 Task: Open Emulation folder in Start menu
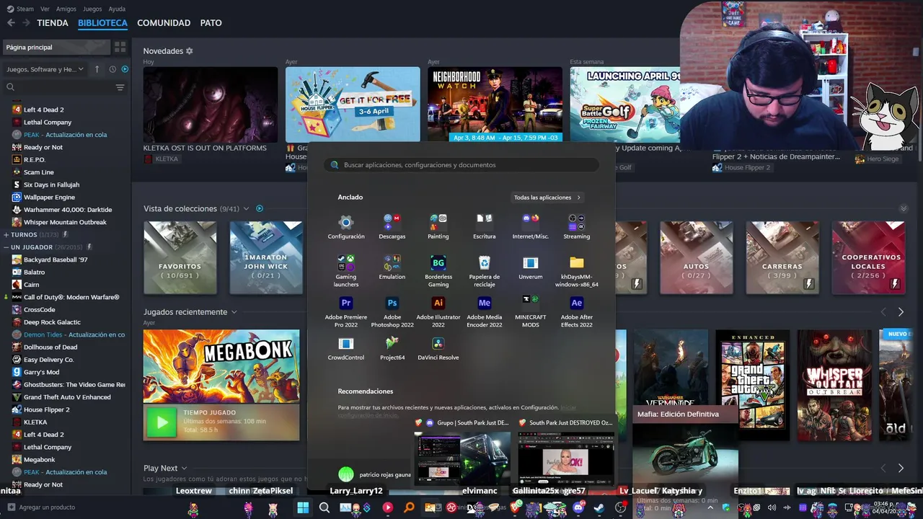pos(392,267)
